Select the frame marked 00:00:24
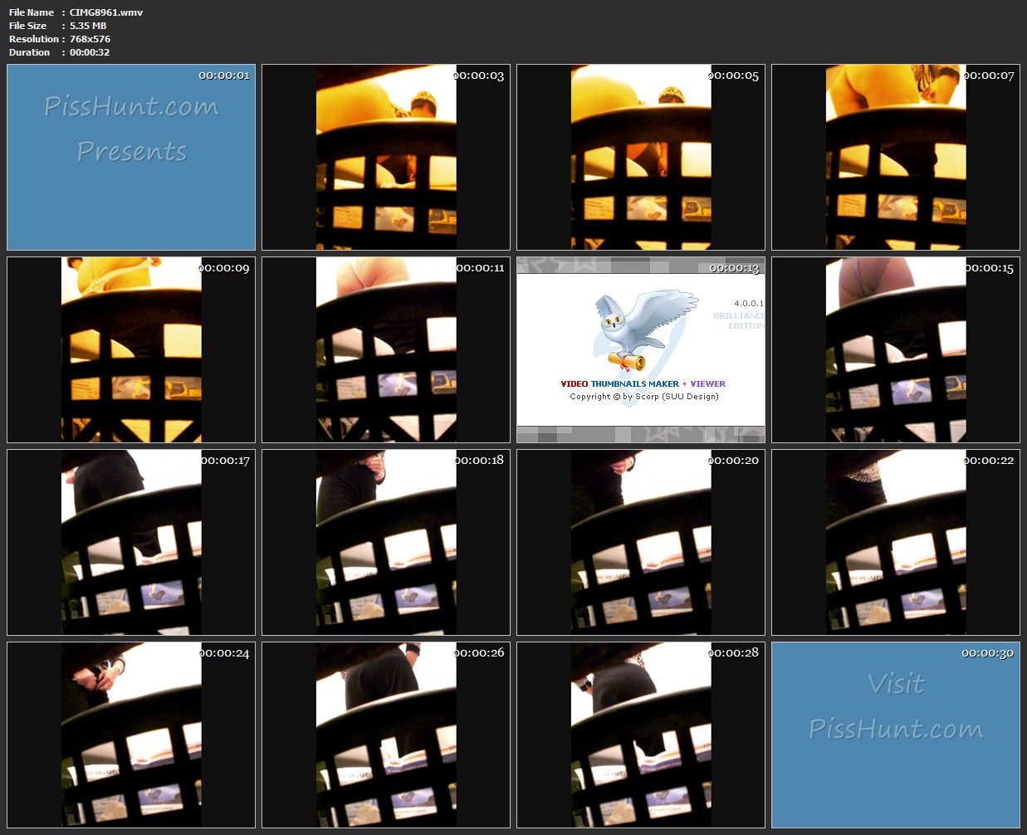Image resolution: width=1027 pixels, height=835 pixels. [x=131, y=735]
